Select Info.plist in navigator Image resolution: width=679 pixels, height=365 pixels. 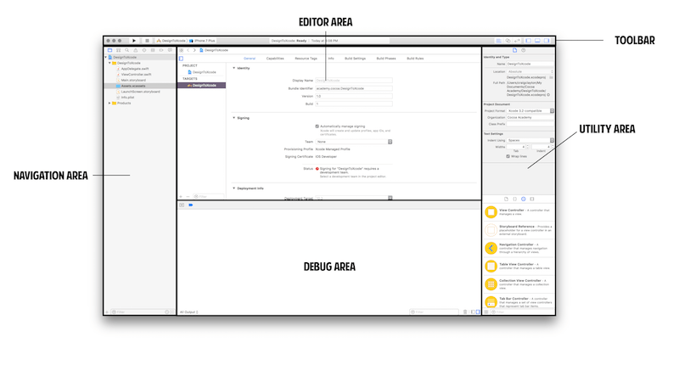tap(127, 98)
